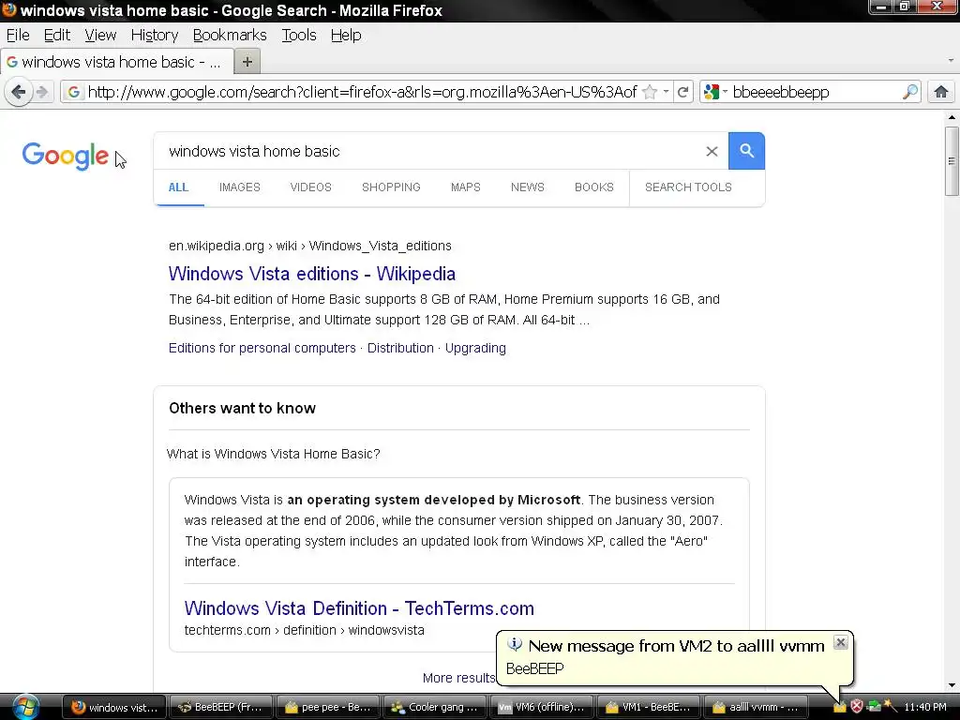Select the windows vista home basic tab
This screenshot has width=960, height=720.
116,62
